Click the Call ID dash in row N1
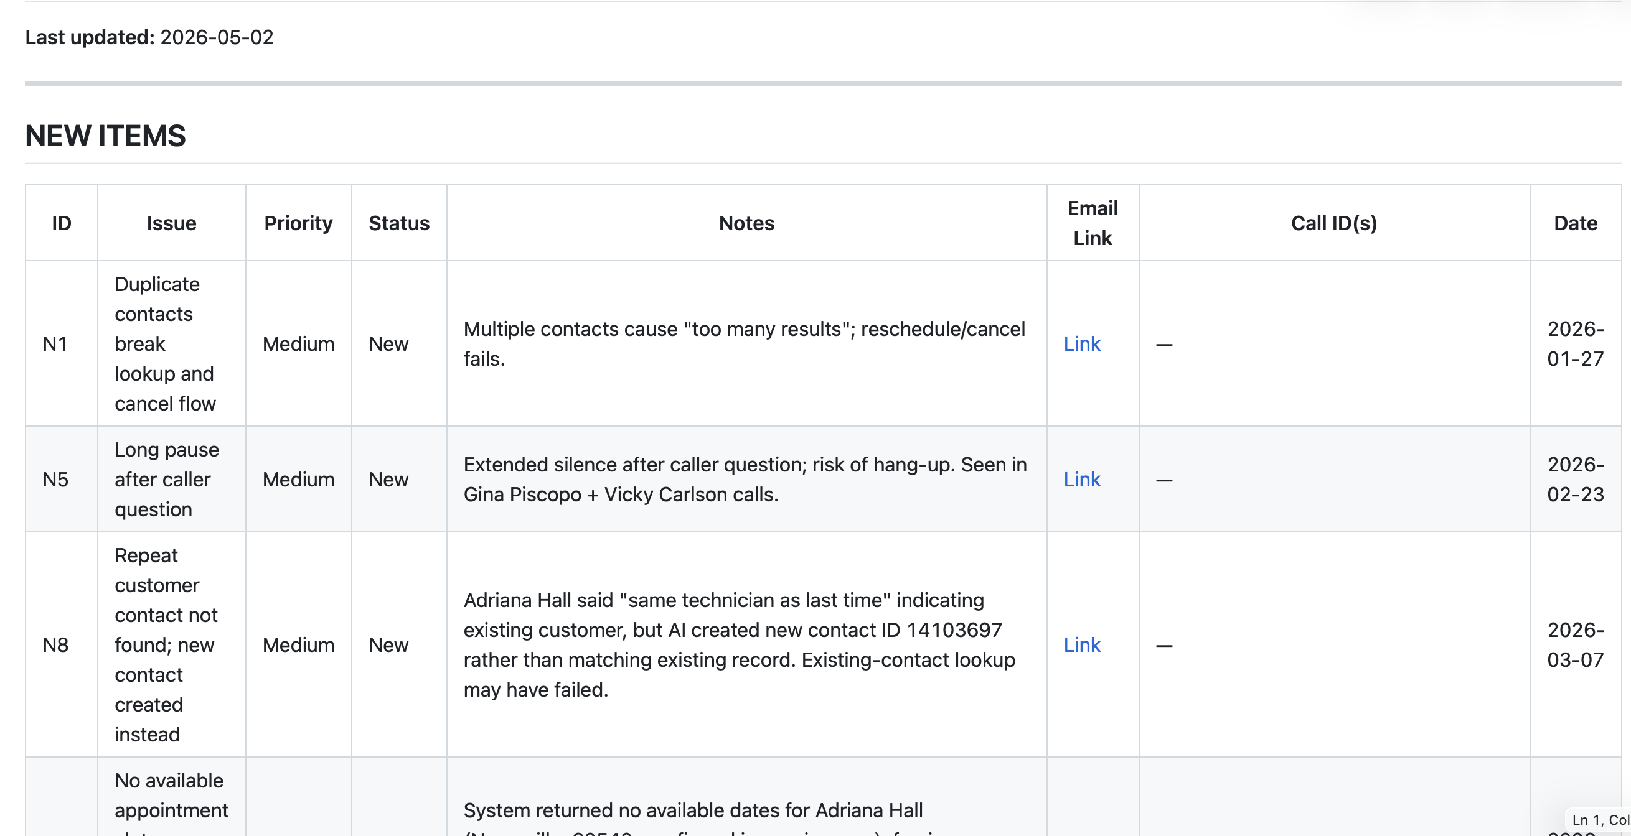Image resolution: width=1631 pixels, height=836 pixels. coord(1163,344)
